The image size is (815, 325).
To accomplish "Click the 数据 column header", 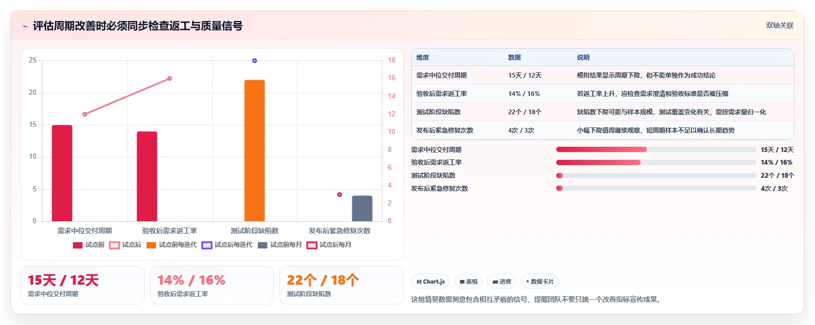I will [x=515, y=58].
